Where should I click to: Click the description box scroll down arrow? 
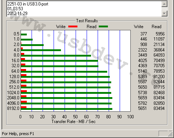pos(164,14)
